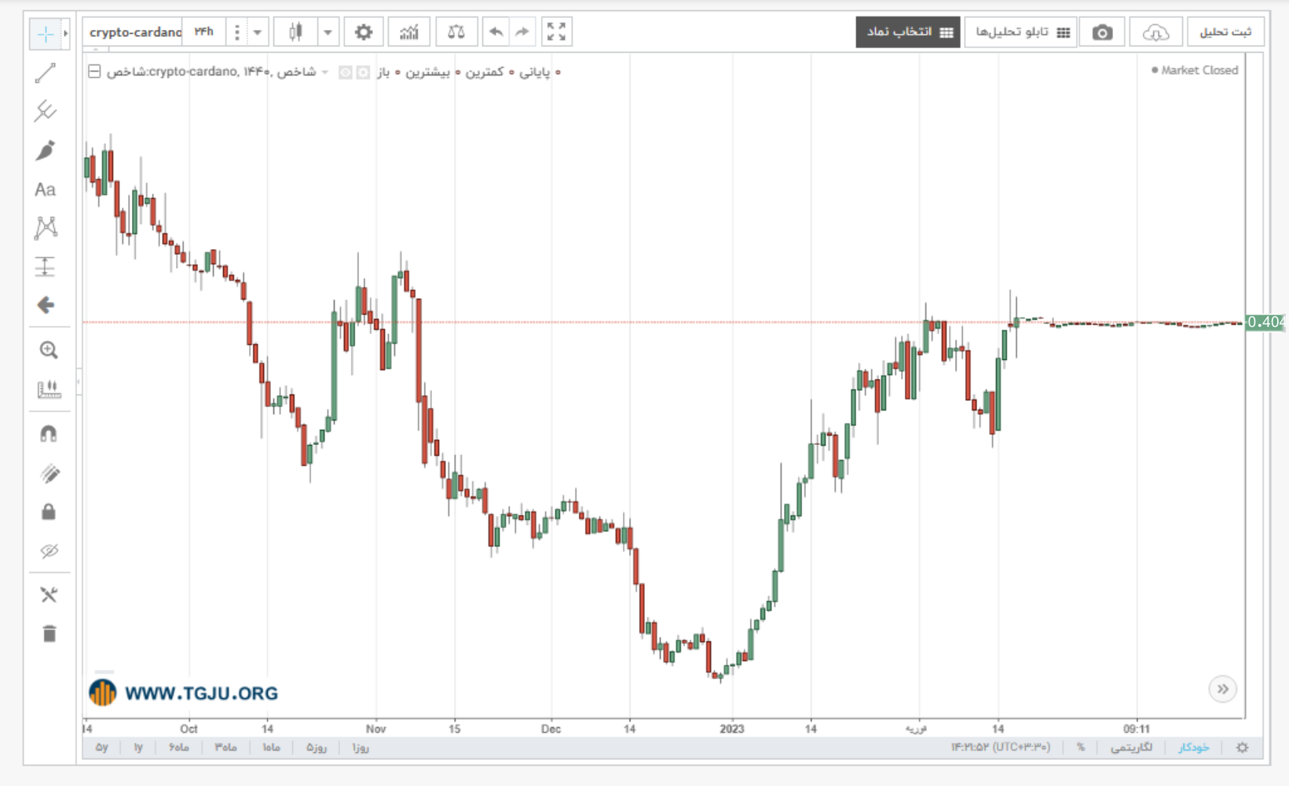Expand the legend series dropdown arrow
1289x786 pixels.
pos(325,72)
